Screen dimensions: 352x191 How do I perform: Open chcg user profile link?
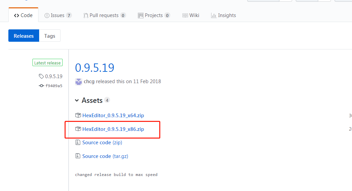pos(89,81)
